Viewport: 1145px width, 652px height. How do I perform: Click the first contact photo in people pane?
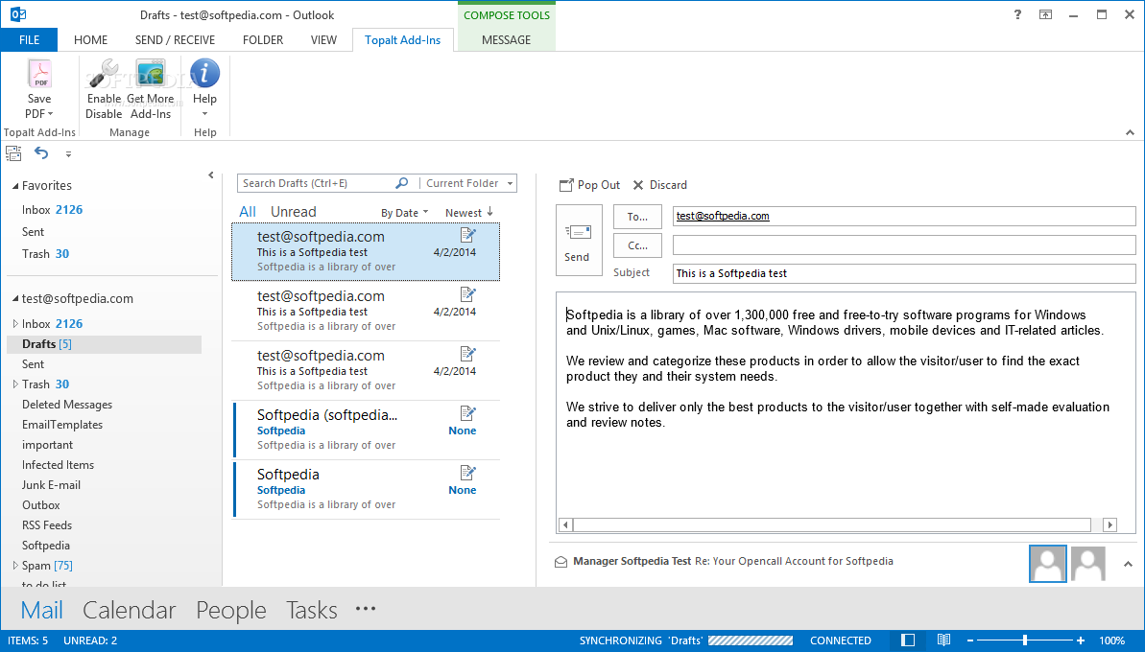coord(1048,564)
